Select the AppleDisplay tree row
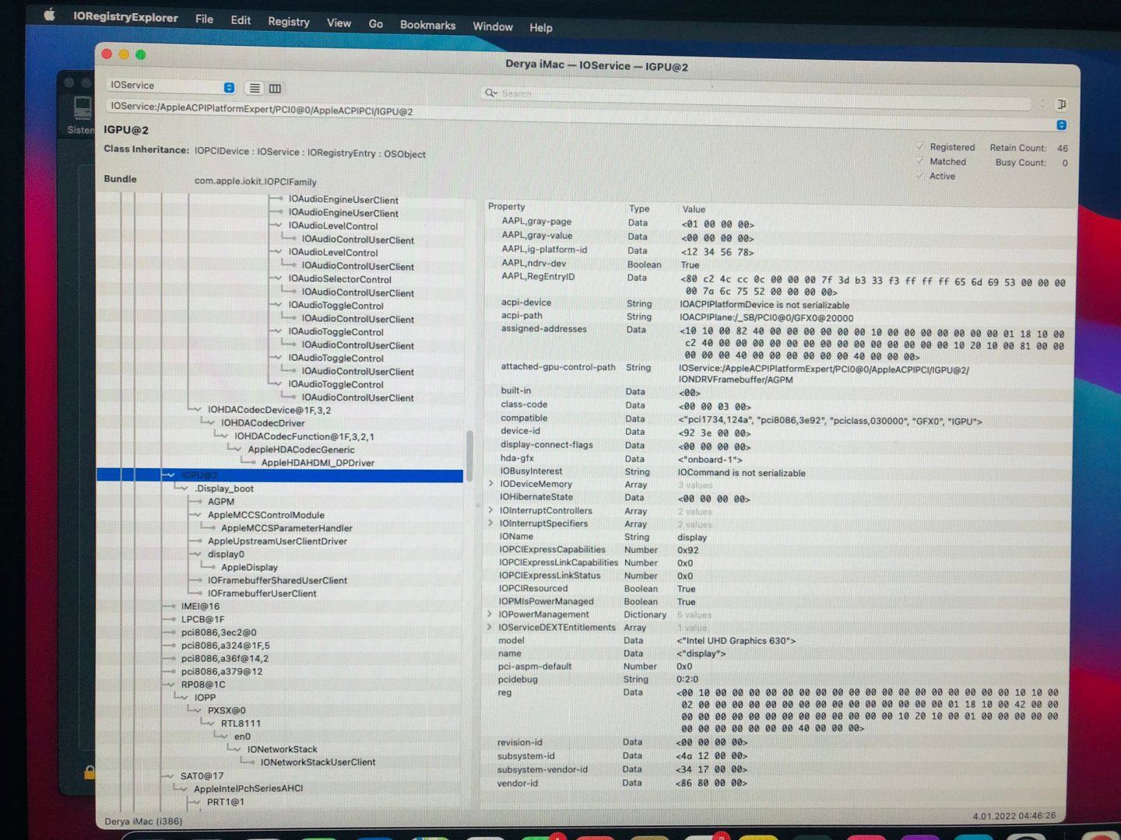1121x840 pixels. (249, 567)
